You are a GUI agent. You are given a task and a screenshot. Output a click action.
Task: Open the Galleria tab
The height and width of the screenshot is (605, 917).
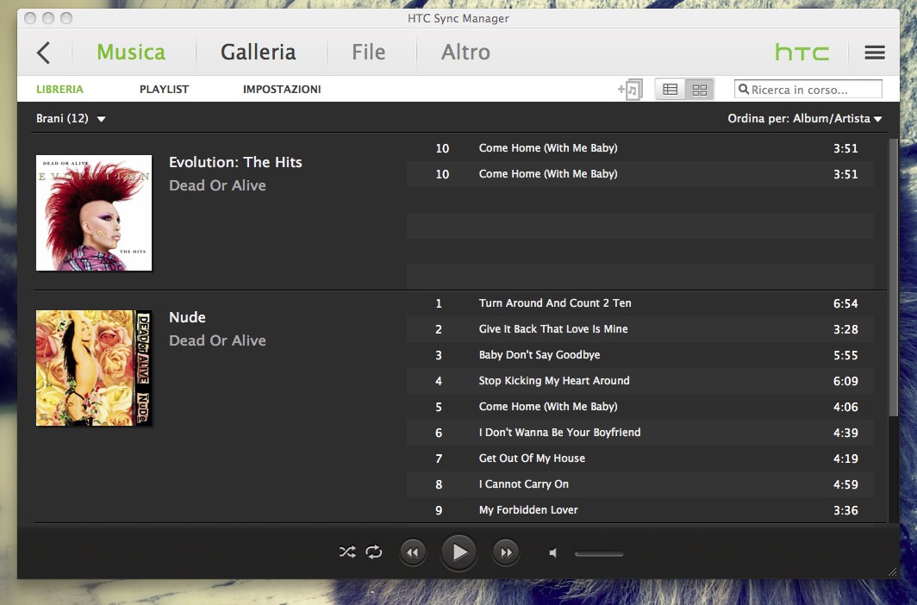pyautogui.click(x=258, y=52)
